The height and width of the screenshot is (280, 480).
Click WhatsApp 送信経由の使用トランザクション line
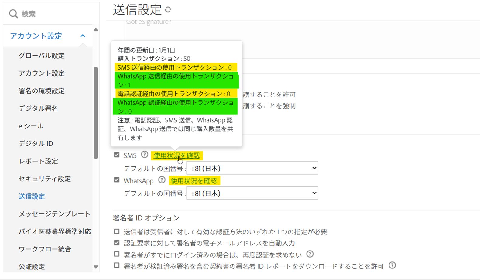coord(176,80)
